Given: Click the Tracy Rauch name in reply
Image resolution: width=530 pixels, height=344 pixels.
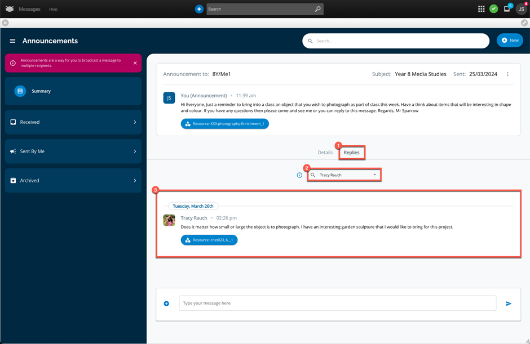Looking at the screenshot, I should point(194,218).
